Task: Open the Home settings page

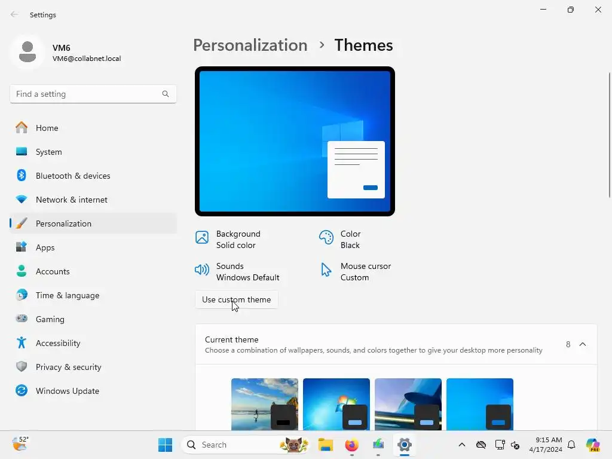Action: (93, 128)
